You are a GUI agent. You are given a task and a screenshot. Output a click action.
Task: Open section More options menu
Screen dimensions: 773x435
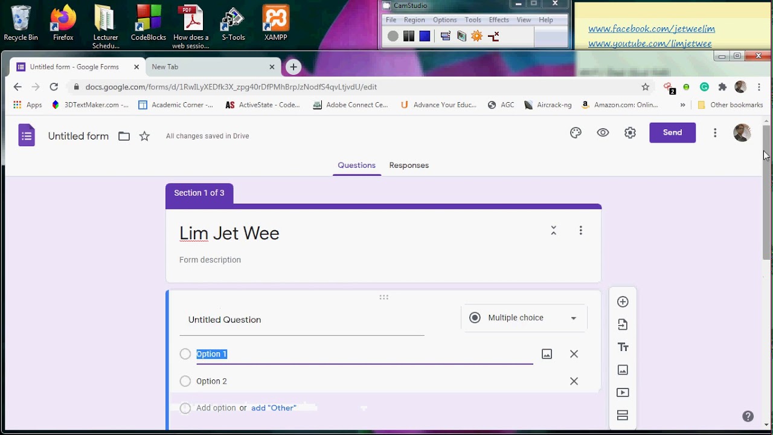(x=581, y=230)
